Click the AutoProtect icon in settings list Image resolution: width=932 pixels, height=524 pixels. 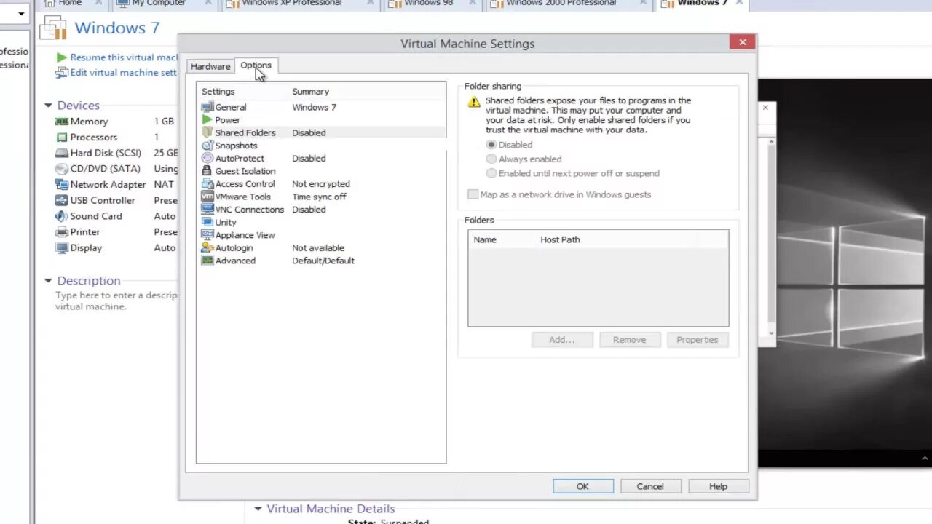pos(208,158)
